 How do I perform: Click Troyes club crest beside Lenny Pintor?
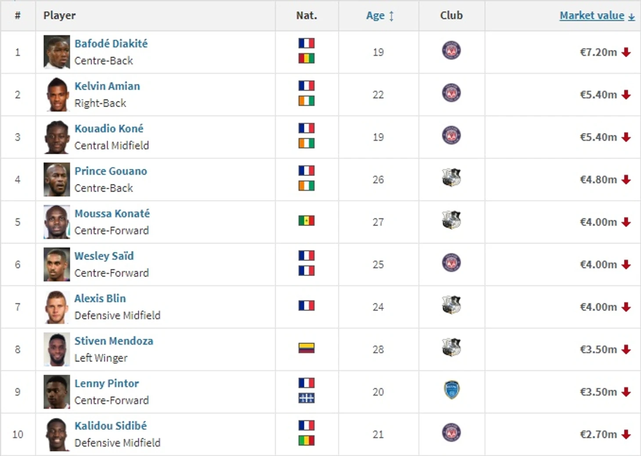(x=451, y=390)
